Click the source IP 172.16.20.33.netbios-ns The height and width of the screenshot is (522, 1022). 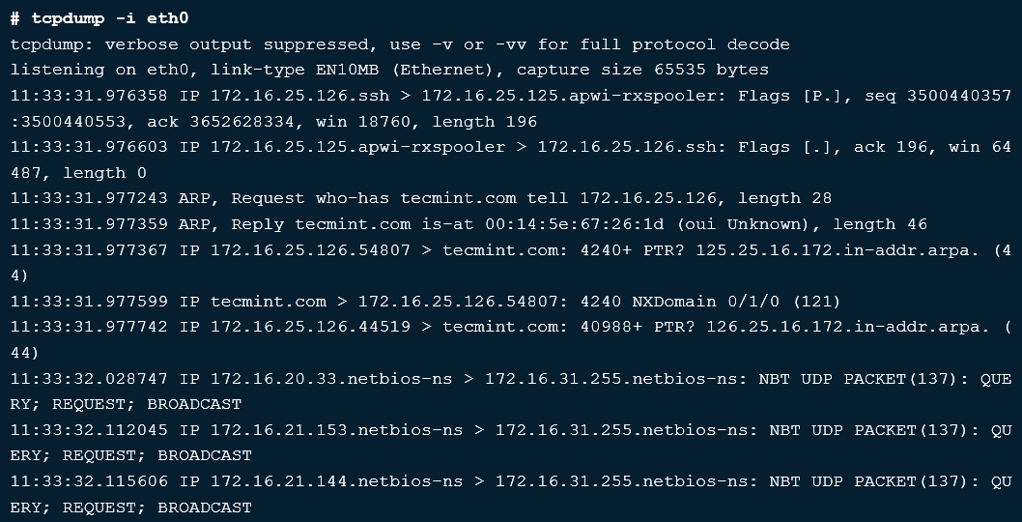pos(331,379)
